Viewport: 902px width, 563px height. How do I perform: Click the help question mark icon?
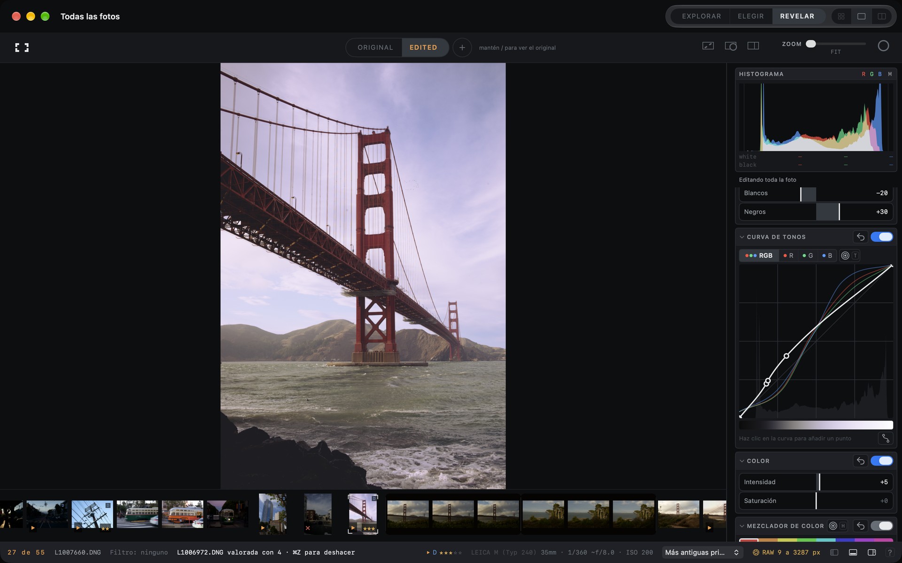point(889,553)
